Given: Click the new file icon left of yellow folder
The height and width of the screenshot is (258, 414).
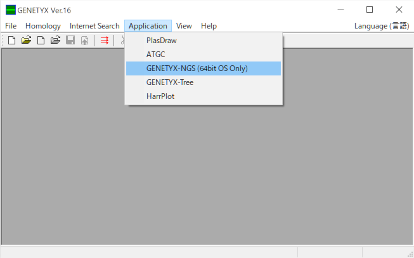Looking at the screenshot, I should [x=11, y=41].
